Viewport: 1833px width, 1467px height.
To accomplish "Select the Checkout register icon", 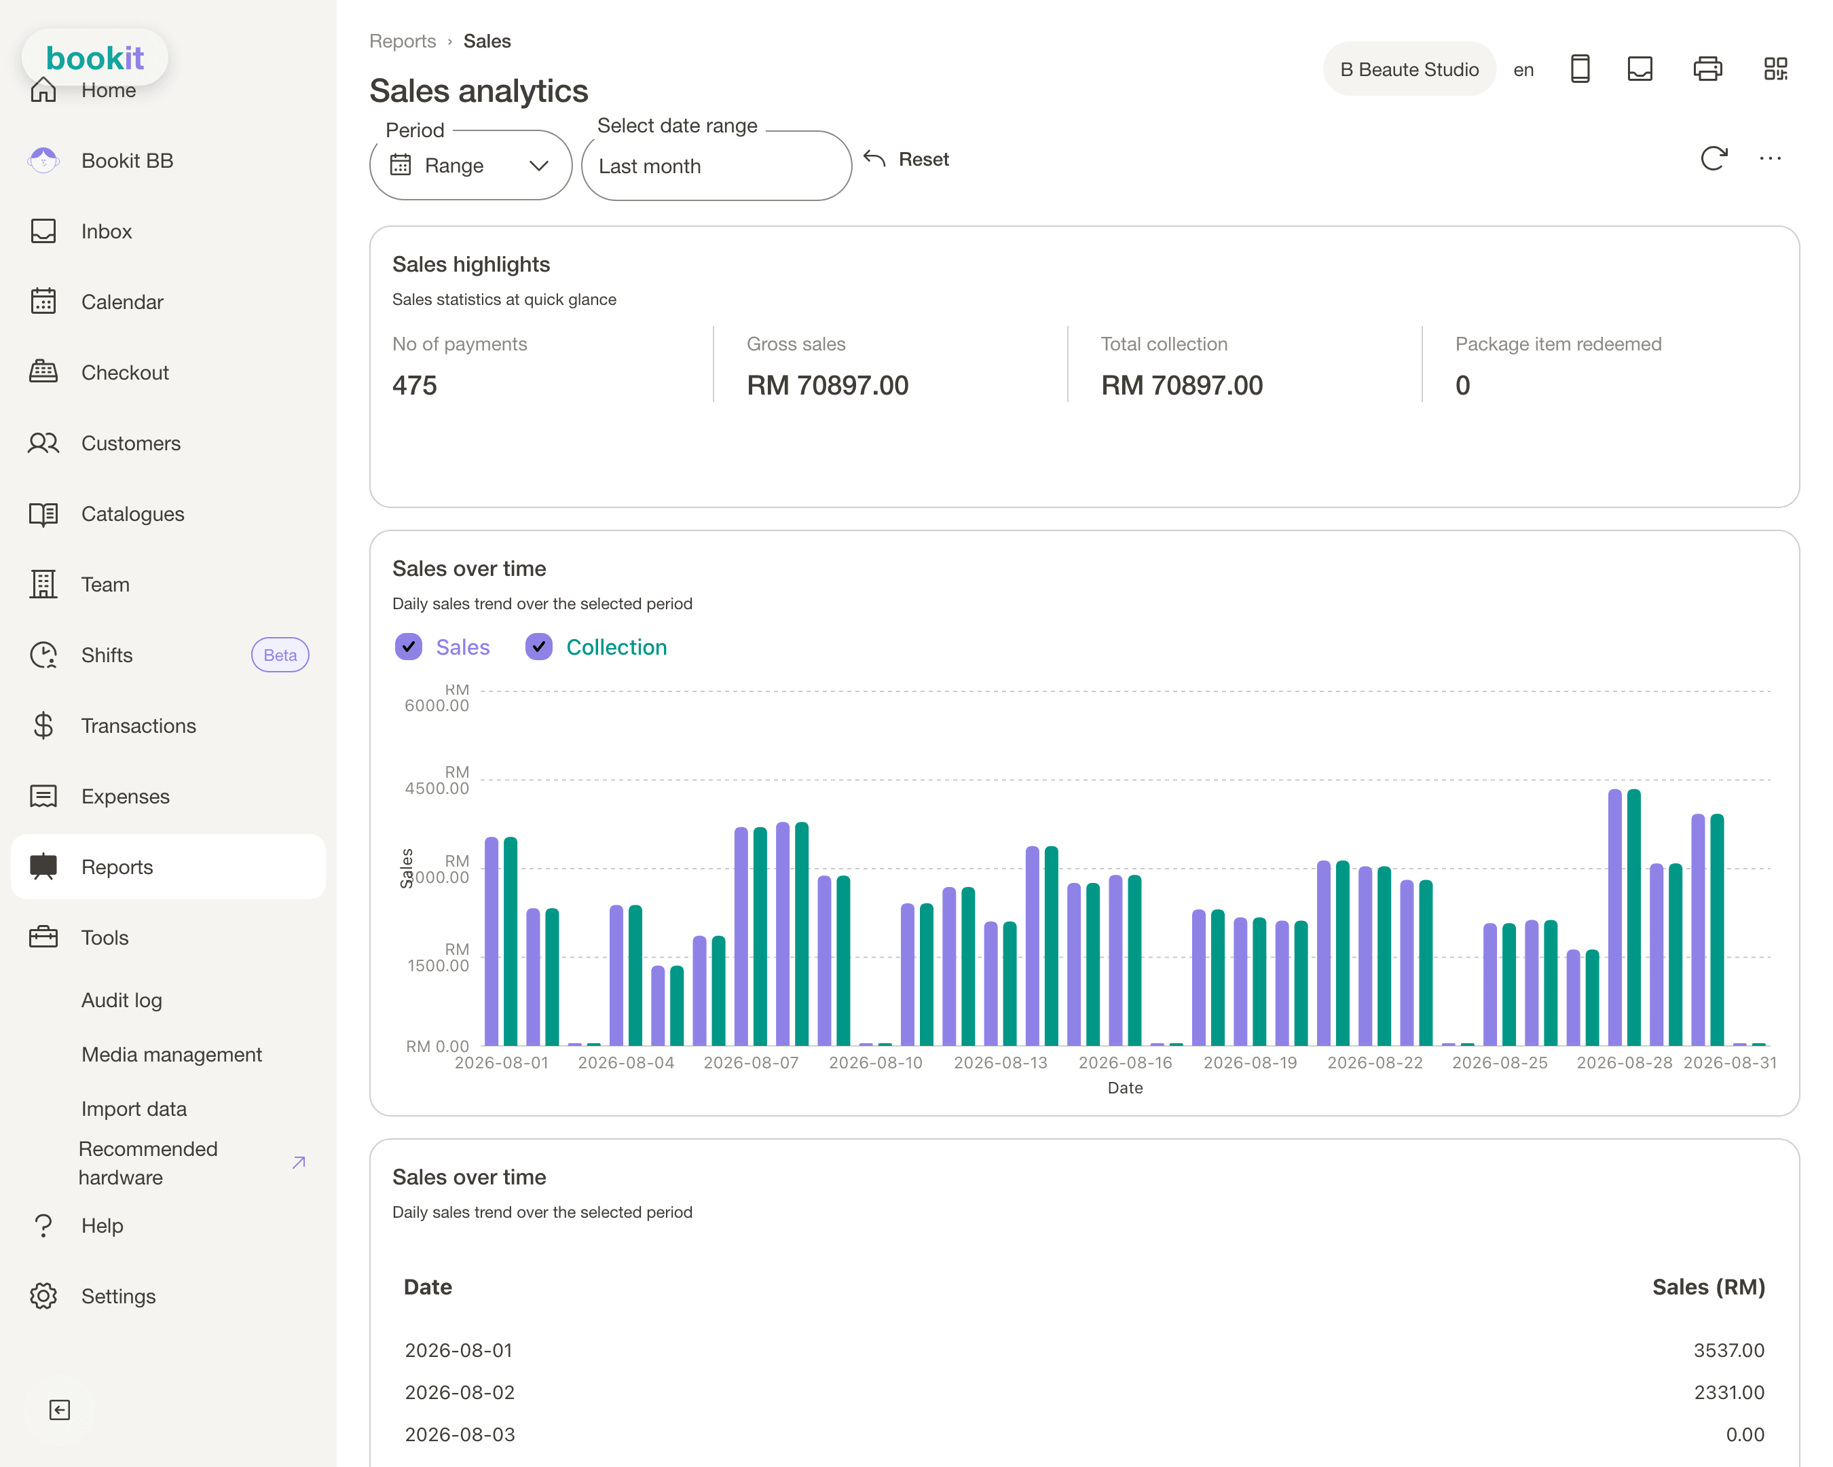I will click(43, 372).
